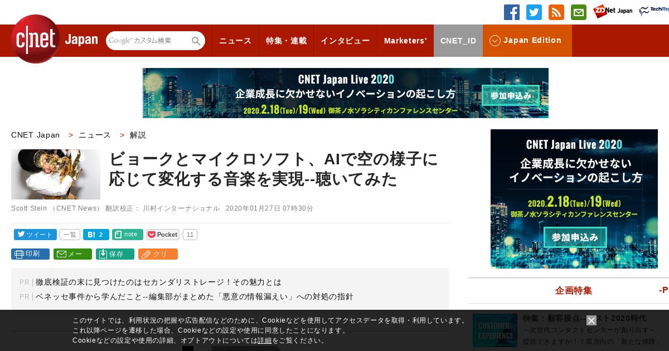669x351 pixels.
Task: Open PR link 徹底検証の末に見つけたのはセカンダリストレージ
Action: coord(158,282)
